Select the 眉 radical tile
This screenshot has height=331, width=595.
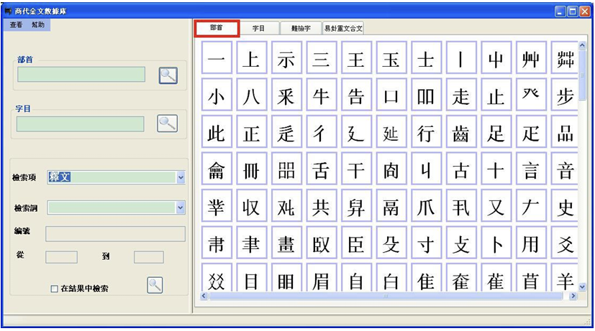(322, 278)
